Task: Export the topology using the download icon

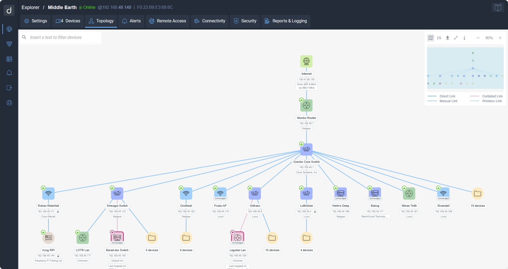Action: 448,38
